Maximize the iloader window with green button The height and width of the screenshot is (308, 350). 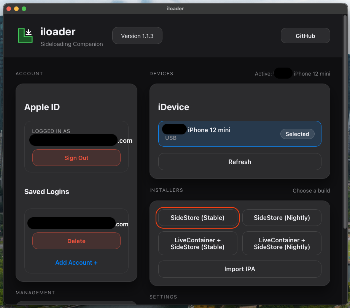pos(24,9)
